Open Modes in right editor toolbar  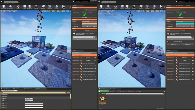click(116, 7)
